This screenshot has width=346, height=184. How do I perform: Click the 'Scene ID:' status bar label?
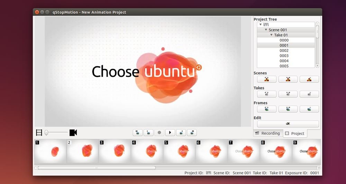point(222,173)
